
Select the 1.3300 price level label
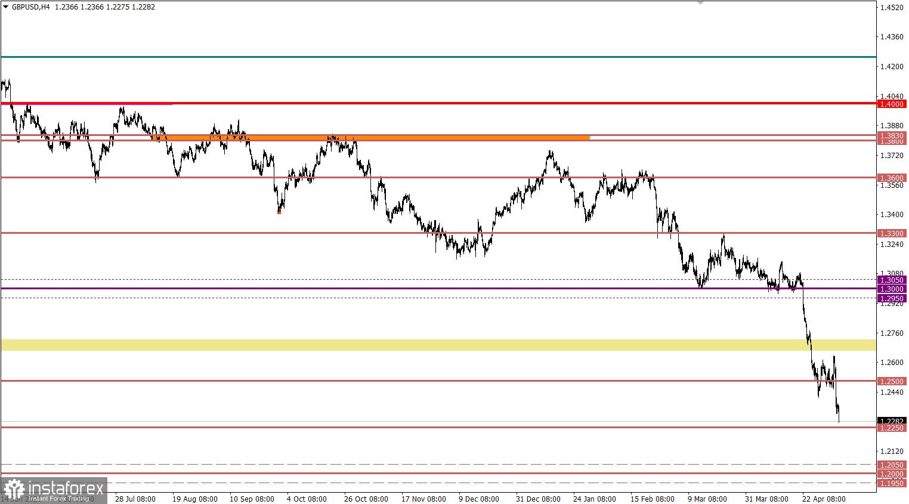pyautogui.click(x=892, y=233)
